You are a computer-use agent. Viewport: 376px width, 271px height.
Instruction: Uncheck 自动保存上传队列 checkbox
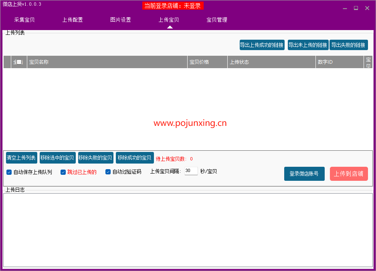(9, 172)
